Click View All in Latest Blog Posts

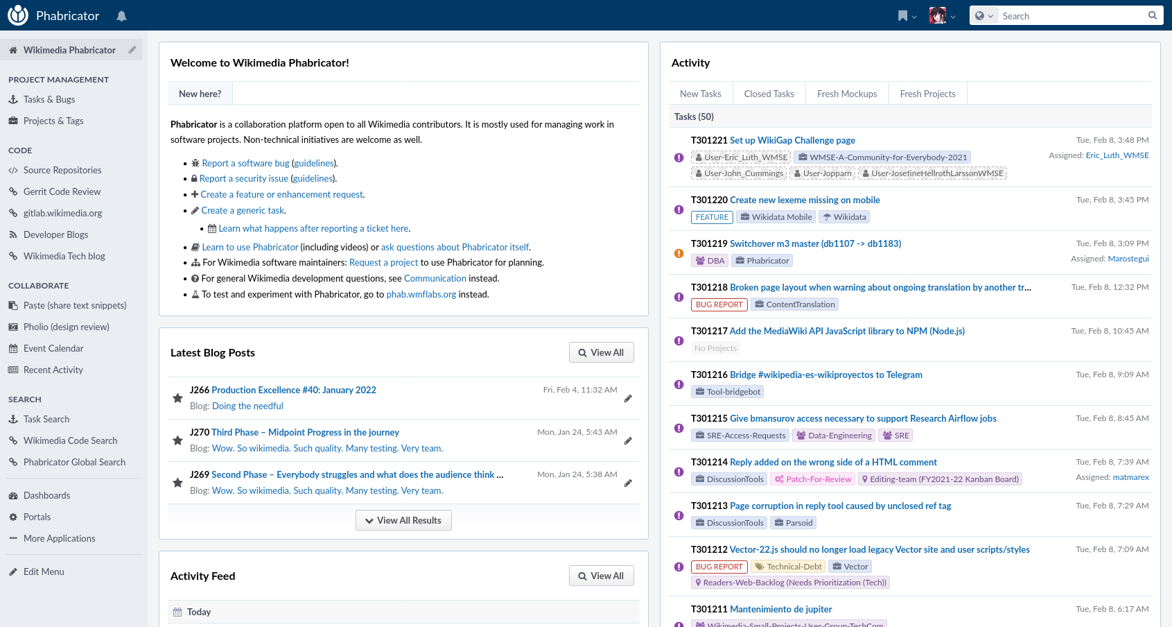(x=601, y=352)
